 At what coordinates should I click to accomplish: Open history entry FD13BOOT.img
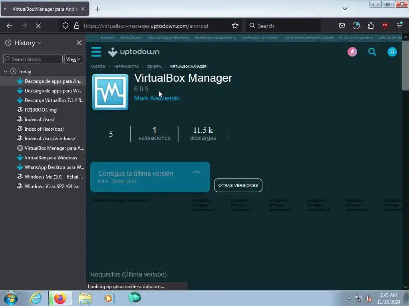pos(43,110)
